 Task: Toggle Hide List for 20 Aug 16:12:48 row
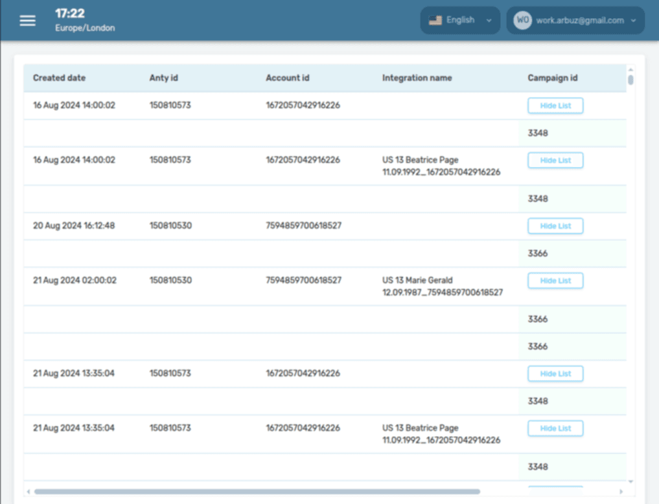pos(555,226)
